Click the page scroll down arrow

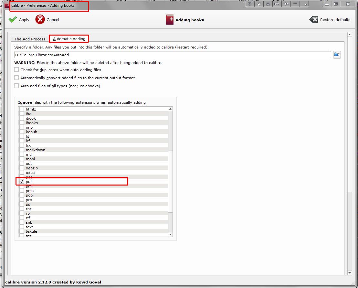[x=350, y=273]
